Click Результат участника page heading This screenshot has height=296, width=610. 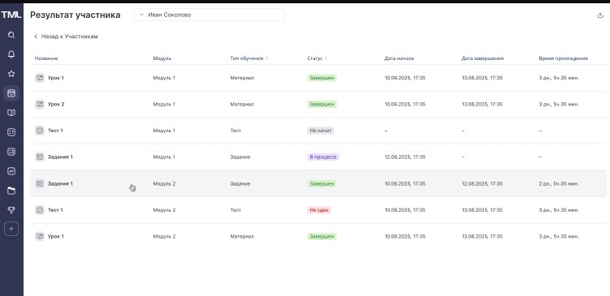pyautogui.click(x=75, y=15)
